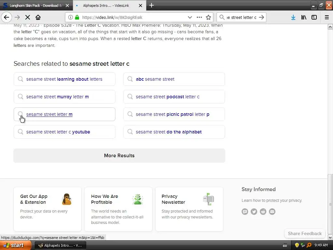333x250 pixels.
Task: Go back to the previous page
Action: tap(7, 17)
